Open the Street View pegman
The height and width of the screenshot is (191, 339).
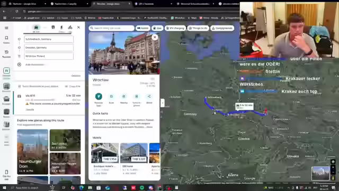[333, 178]
